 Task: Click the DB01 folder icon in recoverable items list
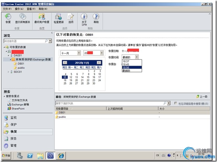point(57,113)
